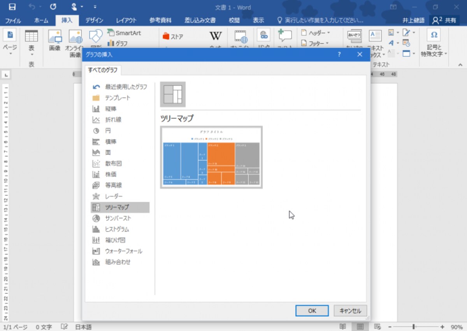Click the zoom in plus button

(x=442, y=327)
